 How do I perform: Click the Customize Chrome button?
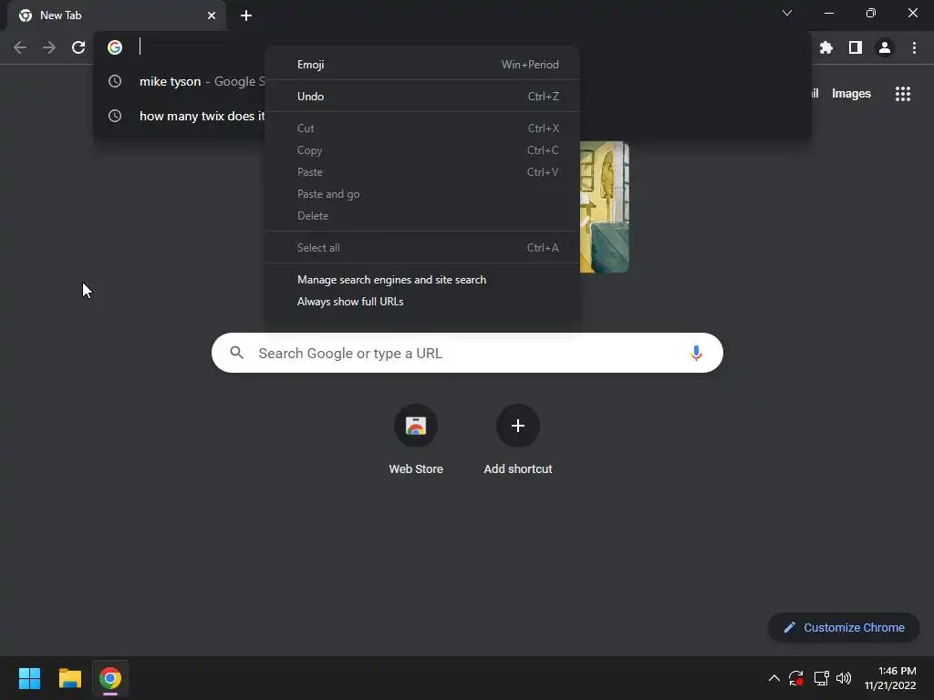844,627
